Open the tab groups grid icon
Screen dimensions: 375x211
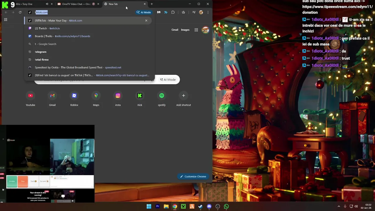(x=6, y=20)
